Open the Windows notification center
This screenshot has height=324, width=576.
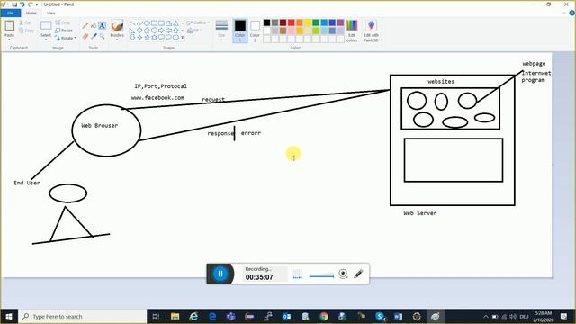pyautogui.click(x=564, y=316)
